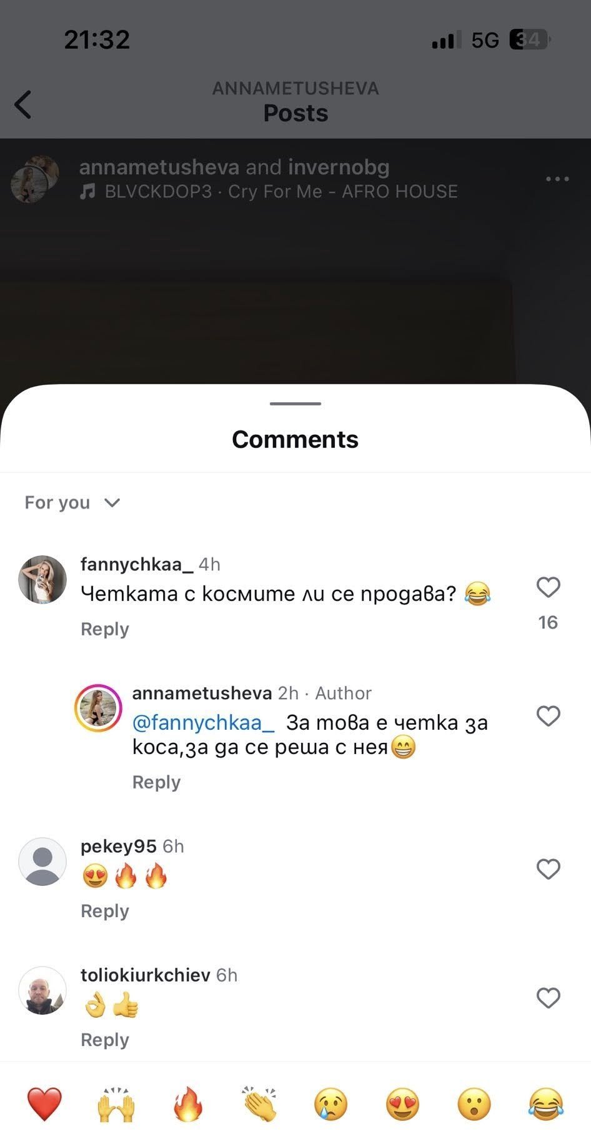Tap the back arrow in header
Image resolution: width=591 pixels, height=1139 pixels.
(23, 104)
